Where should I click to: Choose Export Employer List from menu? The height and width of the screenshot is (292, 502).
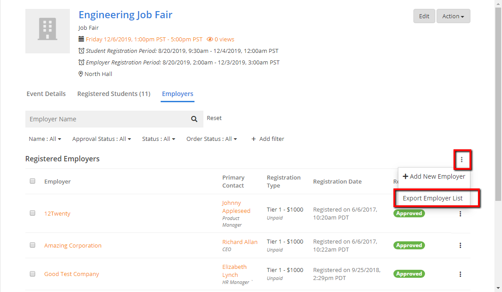click(433, 198)
